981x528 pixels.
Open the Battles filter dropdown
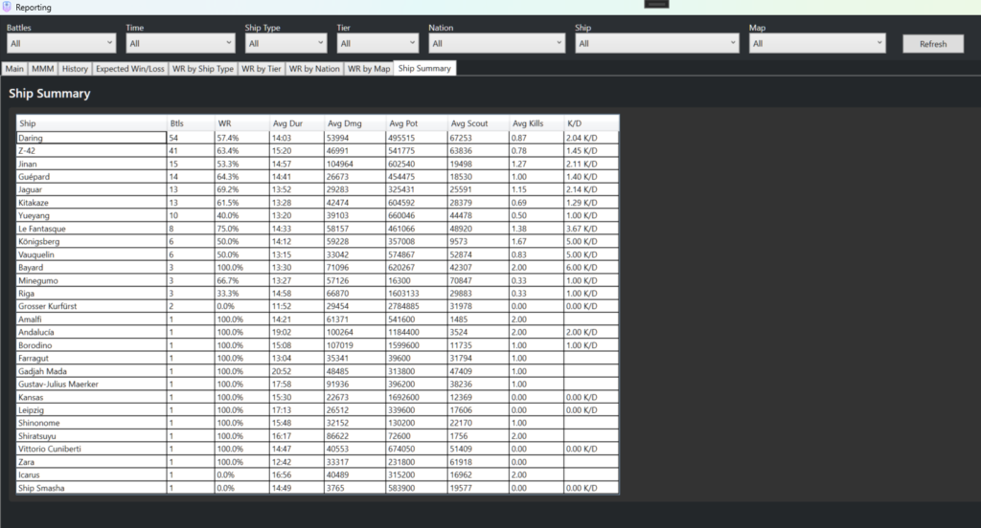coord(61,43)
